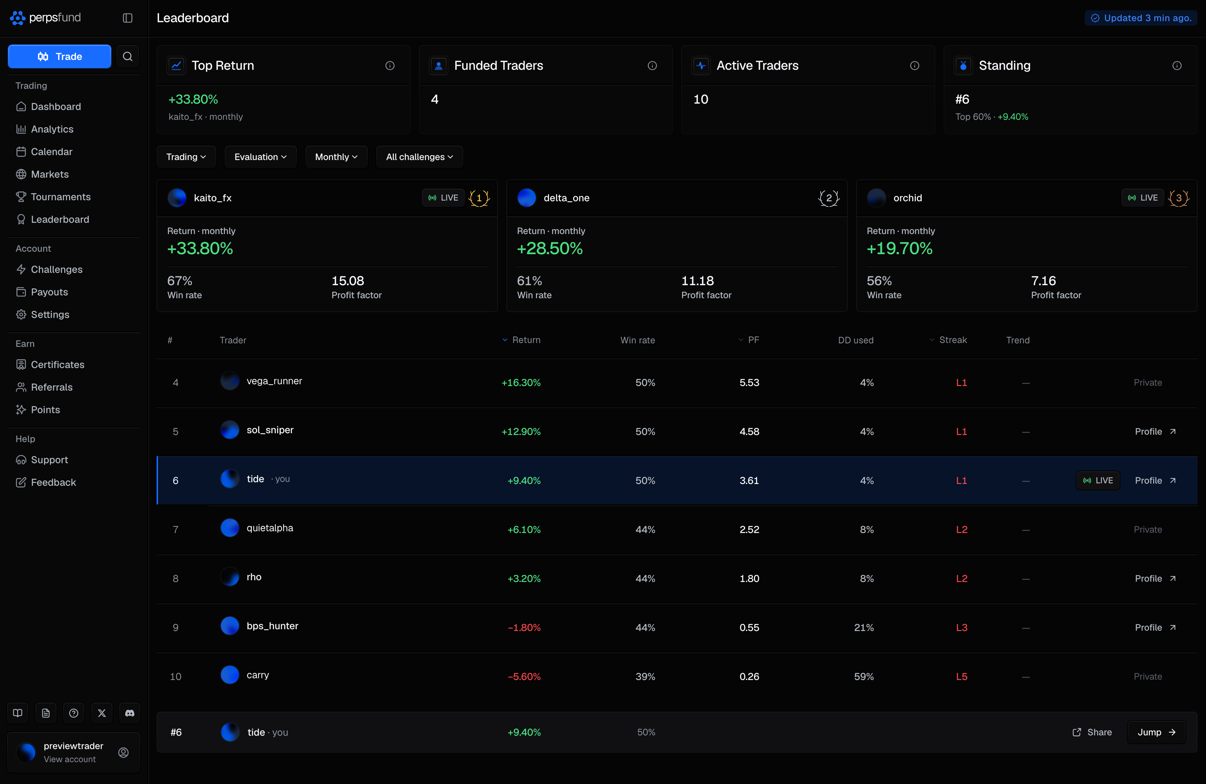
Task: Open X social icon in footer
Action: pyautogui.click(x=102, y=713)
